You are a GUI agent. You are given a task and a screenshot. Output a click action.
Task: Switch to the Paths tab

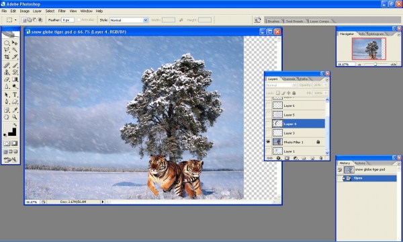pyautogui.click(x=304, y=79)
